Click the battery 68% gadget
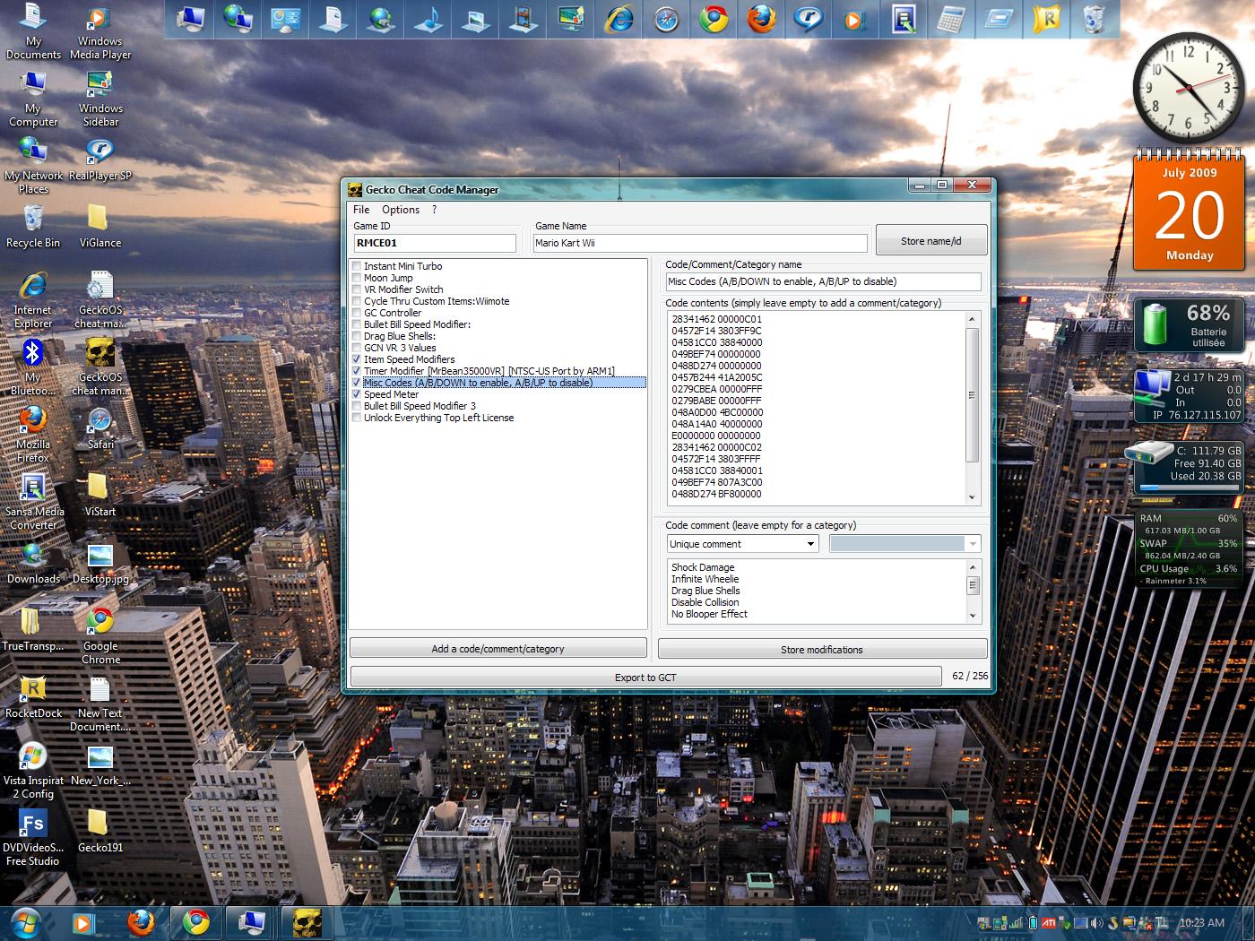This screenshot has width=1255, height=941. click(1189, 325)
